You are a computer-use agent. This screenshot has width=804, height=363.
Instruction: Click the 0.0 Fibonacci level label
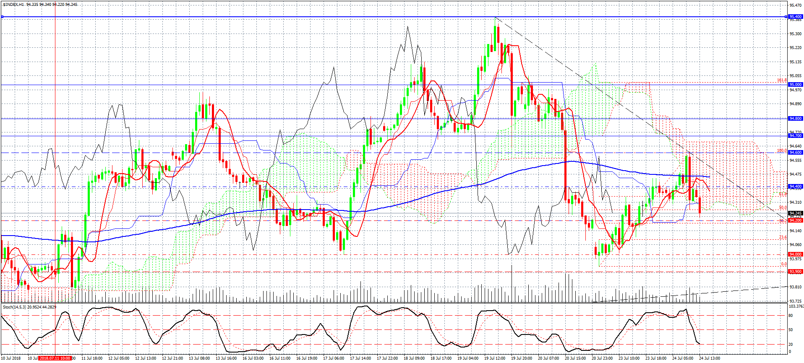pyautogui.click(x=784, y=264)
